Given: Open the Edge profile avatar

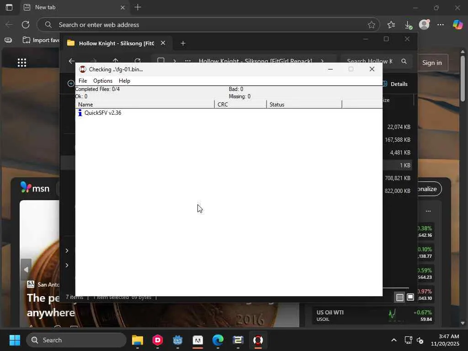Looking at the screenshot, I should [424, 25].
